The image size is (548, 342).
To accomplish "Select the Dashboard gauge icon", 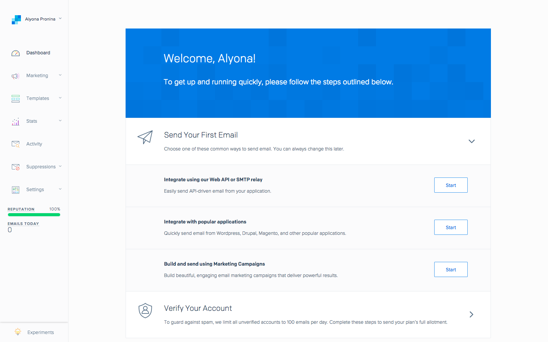I will (15, 53).
